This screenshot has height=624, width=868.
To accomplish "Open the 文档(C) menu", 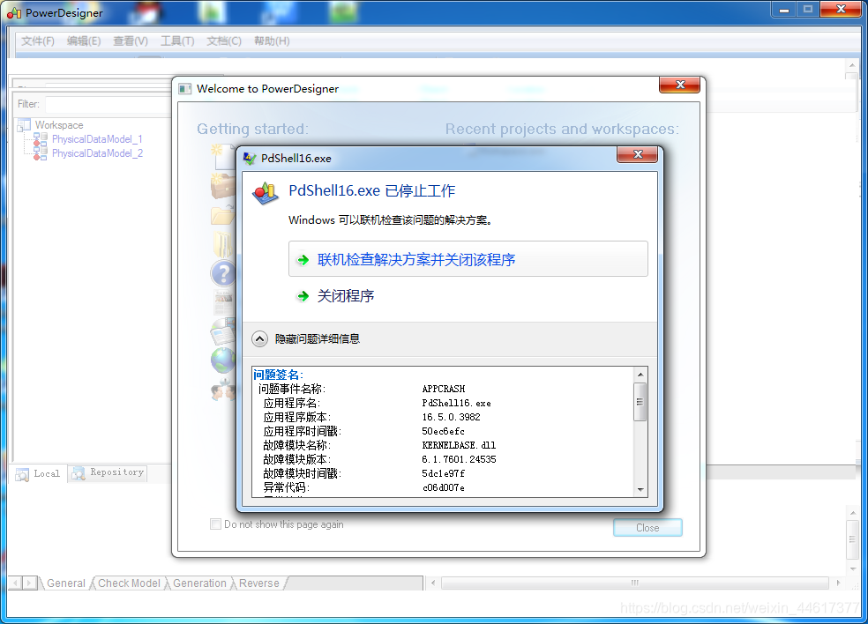I will [x=224, y=41].
